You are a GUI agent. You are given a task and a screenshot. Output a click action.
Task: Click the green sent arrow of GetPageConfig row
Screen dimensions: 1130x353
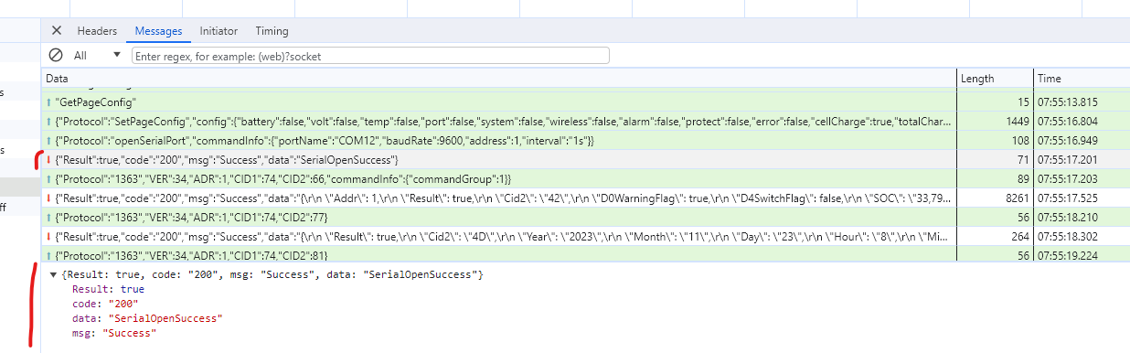[48, 102]
